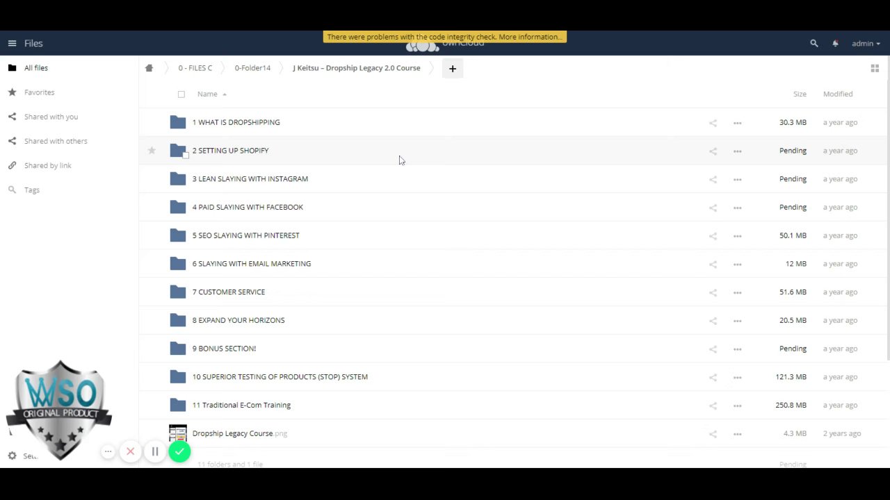Click the J Keitsu Dropship Legacy breadcrumb

[357, 68]
